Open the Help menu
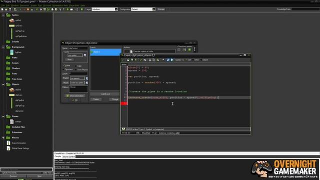This screenshot has height=180, width=320. [82, 5]
